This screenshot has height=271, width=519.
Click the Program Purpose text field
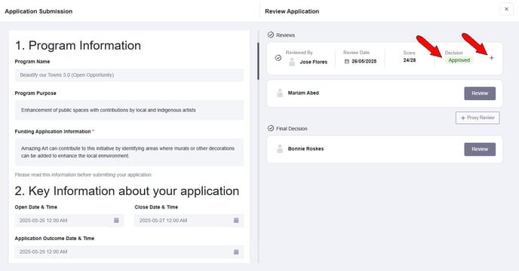tap(129, 110)
